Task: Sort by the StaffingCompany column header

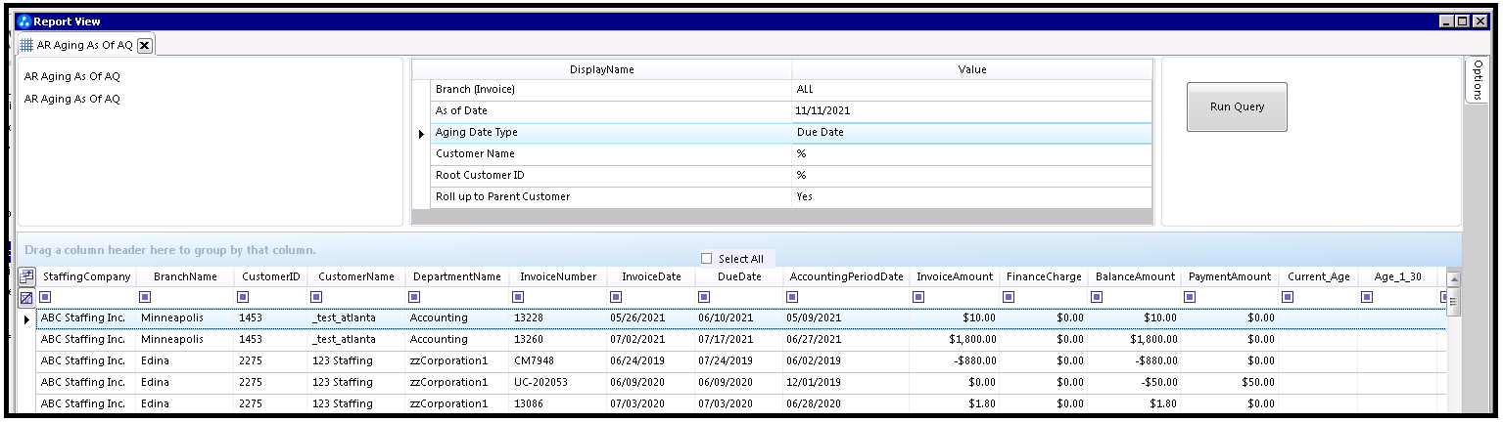Action: [86, 277]
